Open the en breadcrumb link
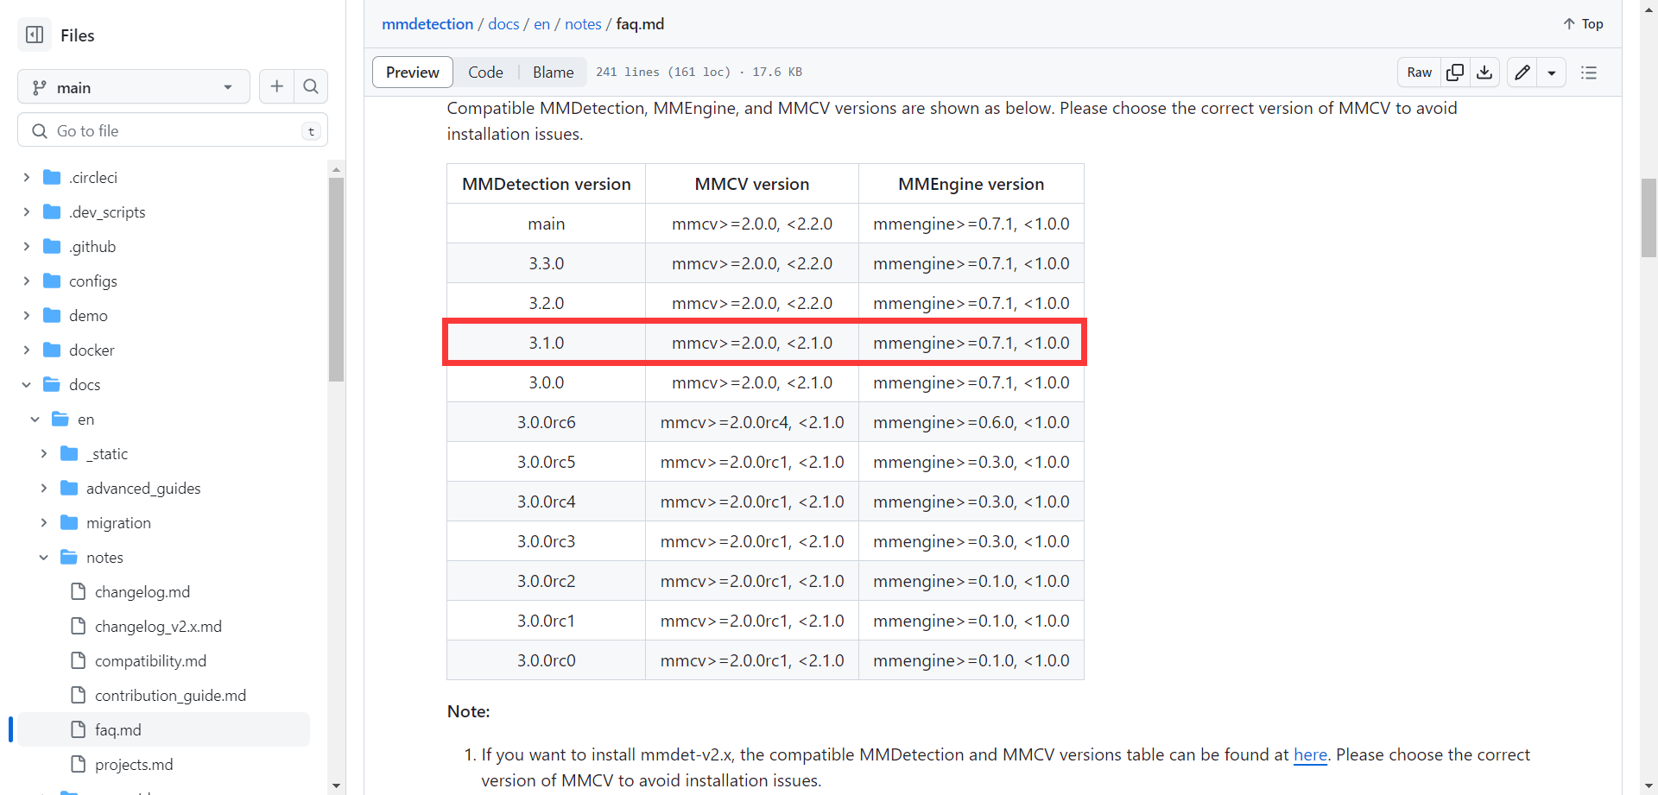This screenshot has height=795, width=1658. click(x=541, y=24)
